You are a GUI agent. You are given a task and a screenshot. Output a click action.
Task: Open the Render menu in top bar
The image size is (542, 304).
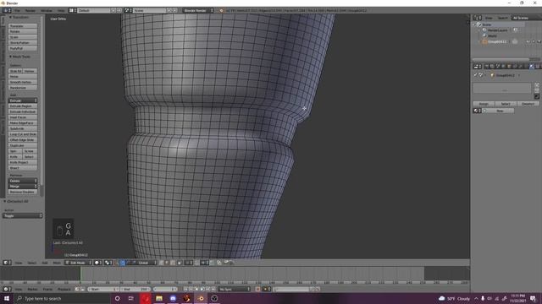[x=30, y=11]
